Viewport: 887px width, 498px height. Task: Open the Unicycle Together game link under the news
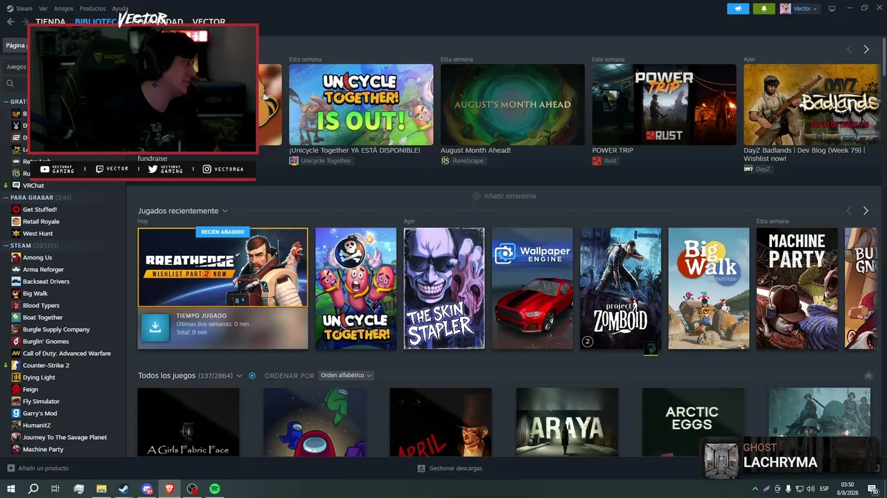point(320,160)
